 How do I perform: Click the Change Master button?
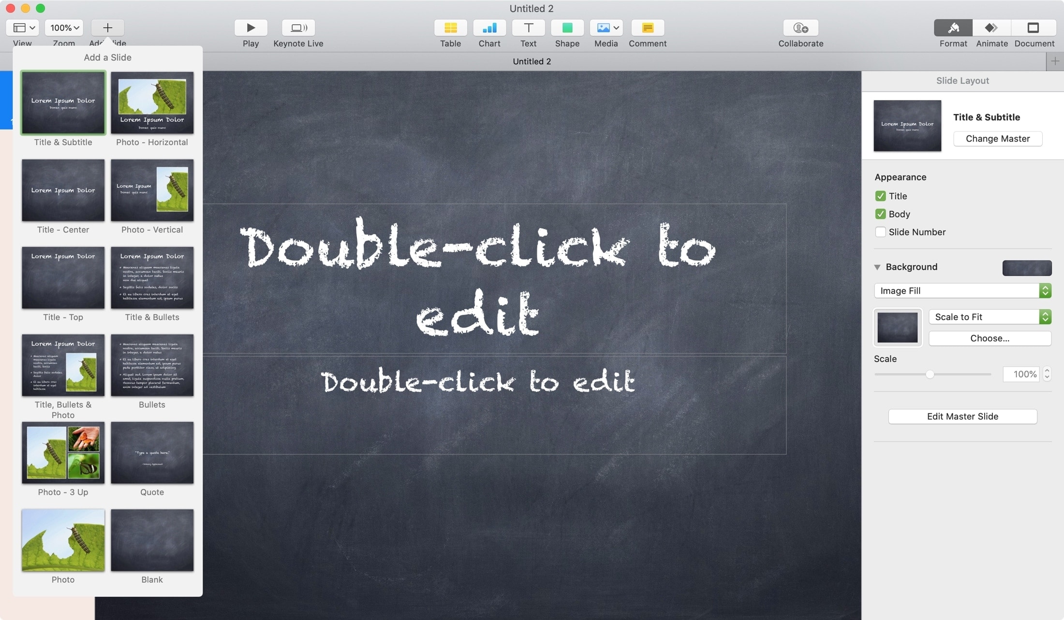[x=998, y=138]
